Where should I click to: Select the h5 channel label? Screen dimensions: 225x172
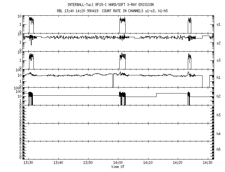(x=219, y=150)
